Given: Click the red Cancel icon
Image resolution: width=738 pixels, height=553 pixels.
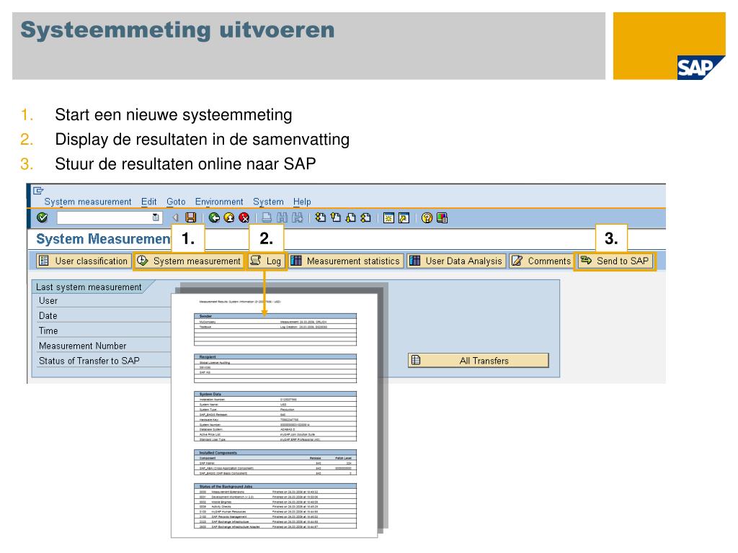Looking at the screenshot, I should [244, 217].
